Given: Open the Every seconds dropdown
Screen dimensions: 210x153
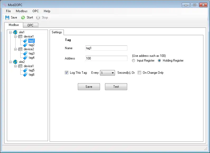Looking at the screenshot, I should (107, 73).
